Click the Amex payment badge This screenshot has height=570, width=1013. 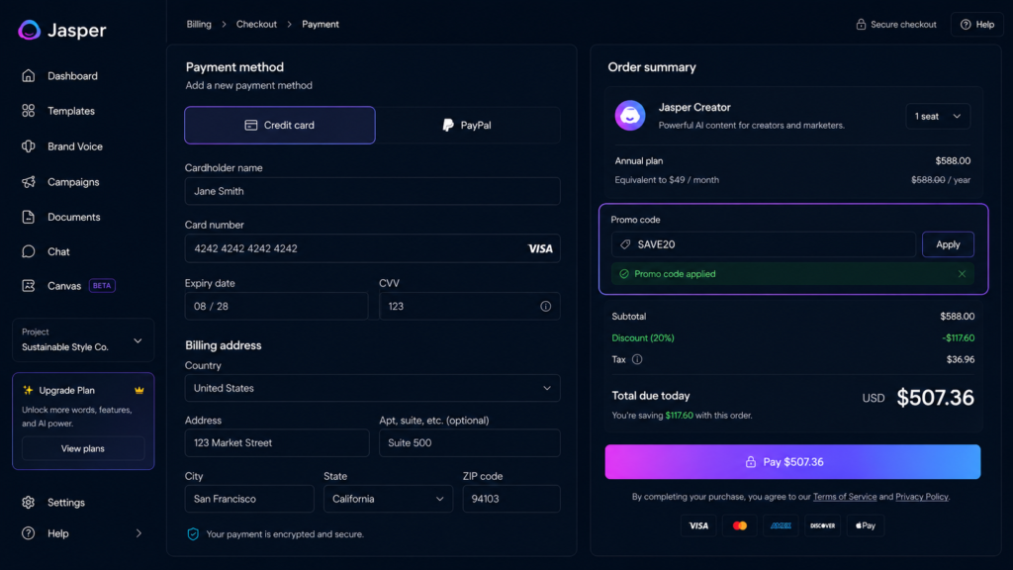(x=782, y=525)
